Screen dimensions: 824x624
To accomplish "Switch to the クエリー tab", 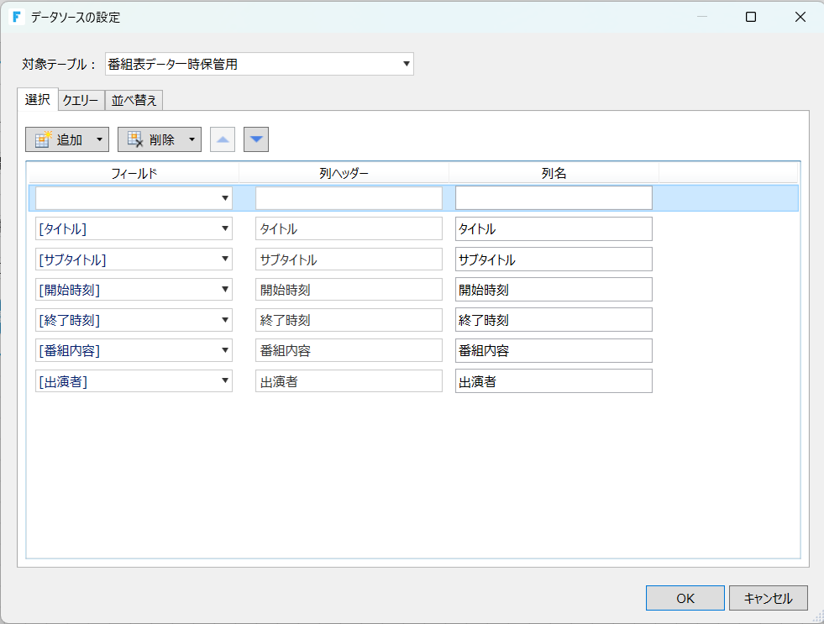I will pyautogui.click(x=81, y=101).
